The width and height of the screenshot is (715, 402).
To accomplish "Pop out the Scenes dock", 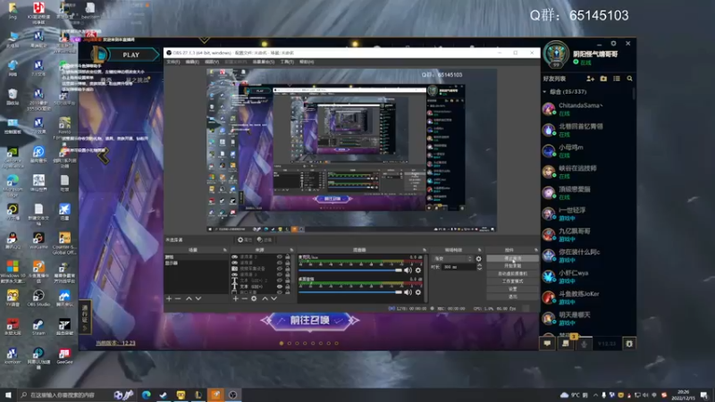I will [x=225, y=250].
